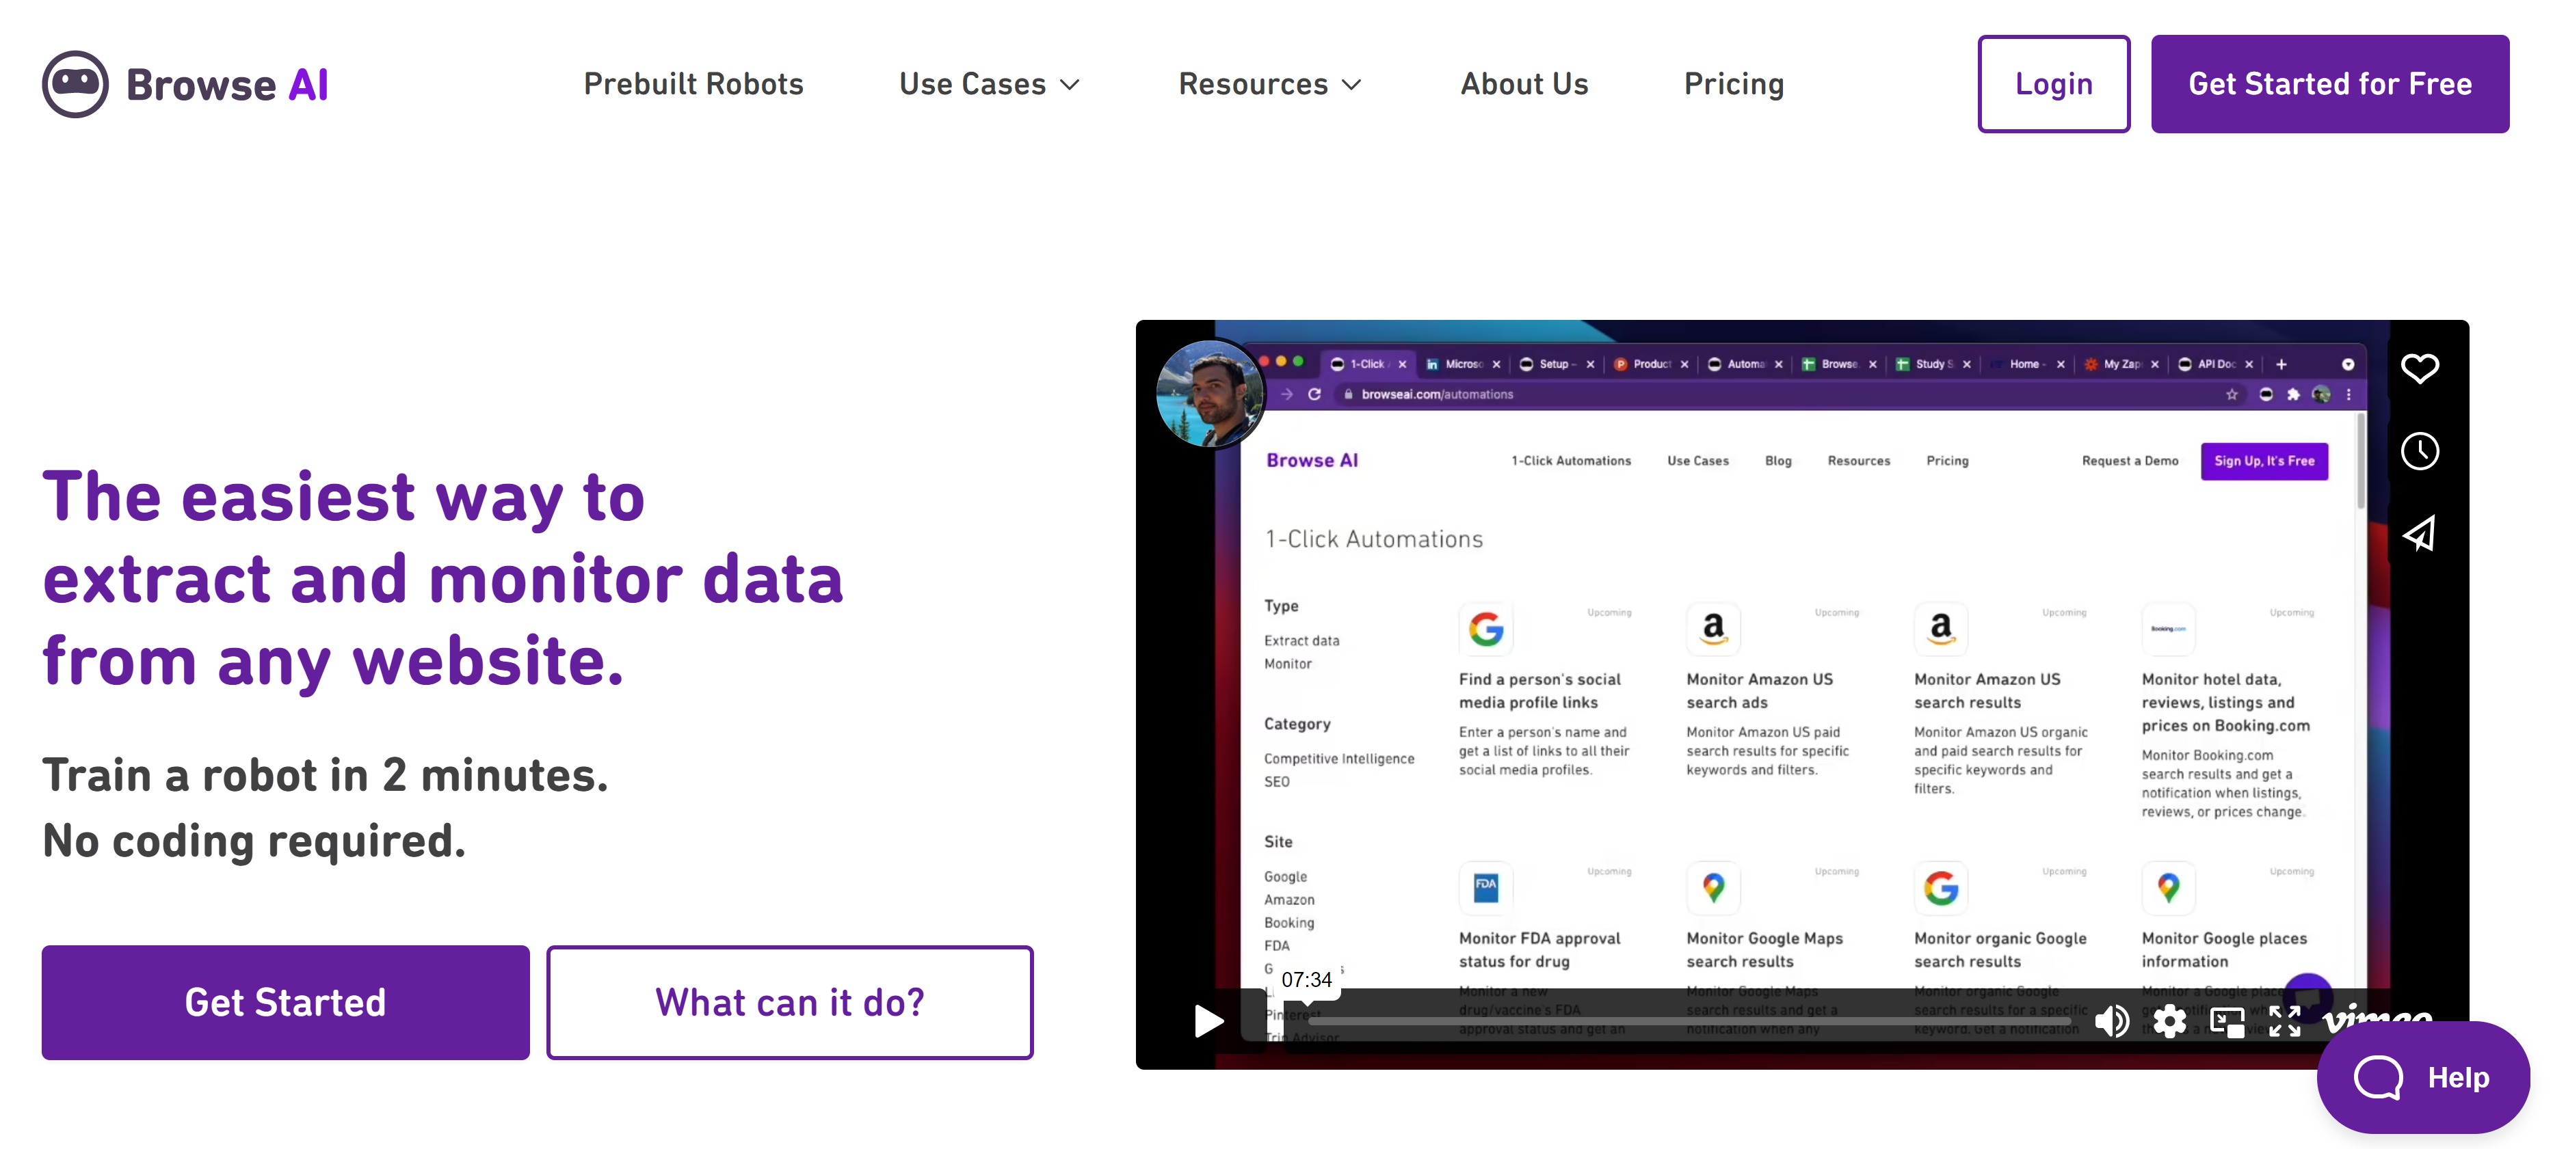The width and height of the screenshot is (2553, 1149).
Task: Navigate to About Us
Action: [x=1523, y=84]
